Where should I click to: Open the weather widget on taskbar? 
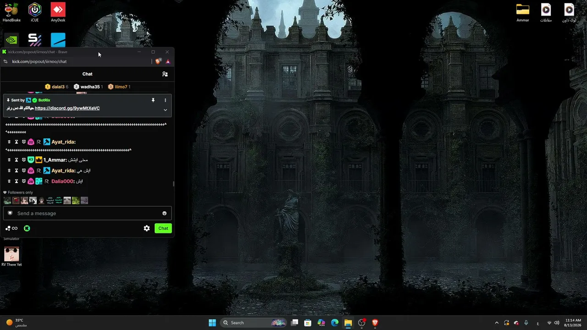tap(17, 323)
